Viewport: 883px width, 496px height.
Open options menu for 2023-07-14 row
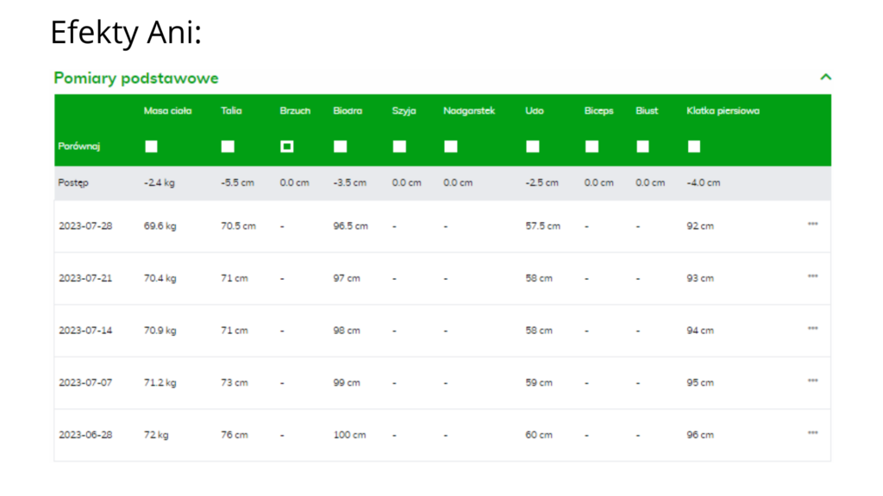[812, 329]
